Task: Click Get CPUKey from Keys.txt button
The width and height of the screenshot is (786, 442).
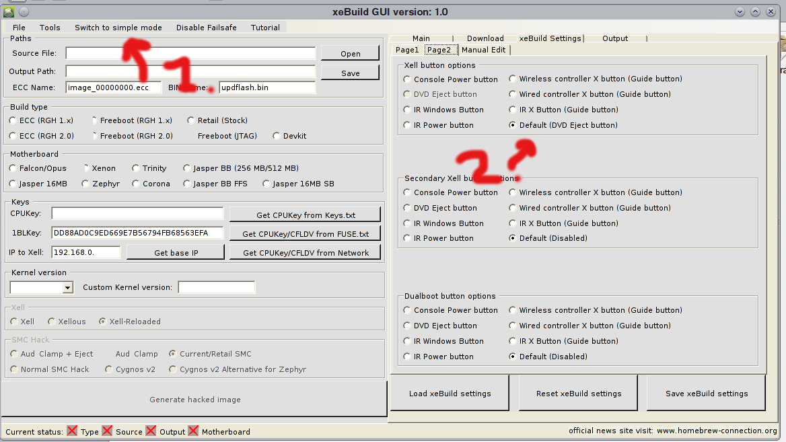Action: click(305, 215)
